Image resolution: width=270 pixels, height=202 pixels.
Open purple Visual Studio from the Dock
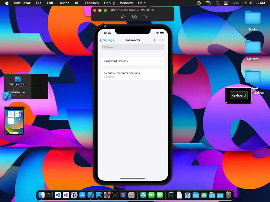(66, 195)
